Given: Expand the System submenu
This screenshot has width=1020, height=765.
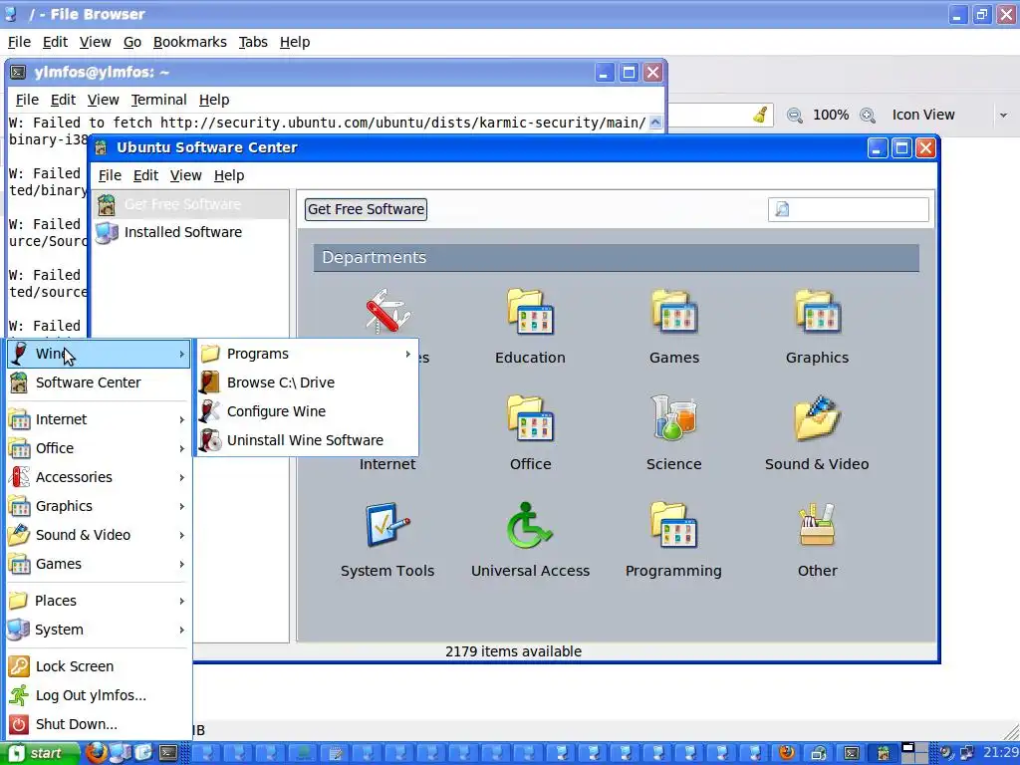Looking at the screenshot, I should pyautogui.click(x=99, y=630).
